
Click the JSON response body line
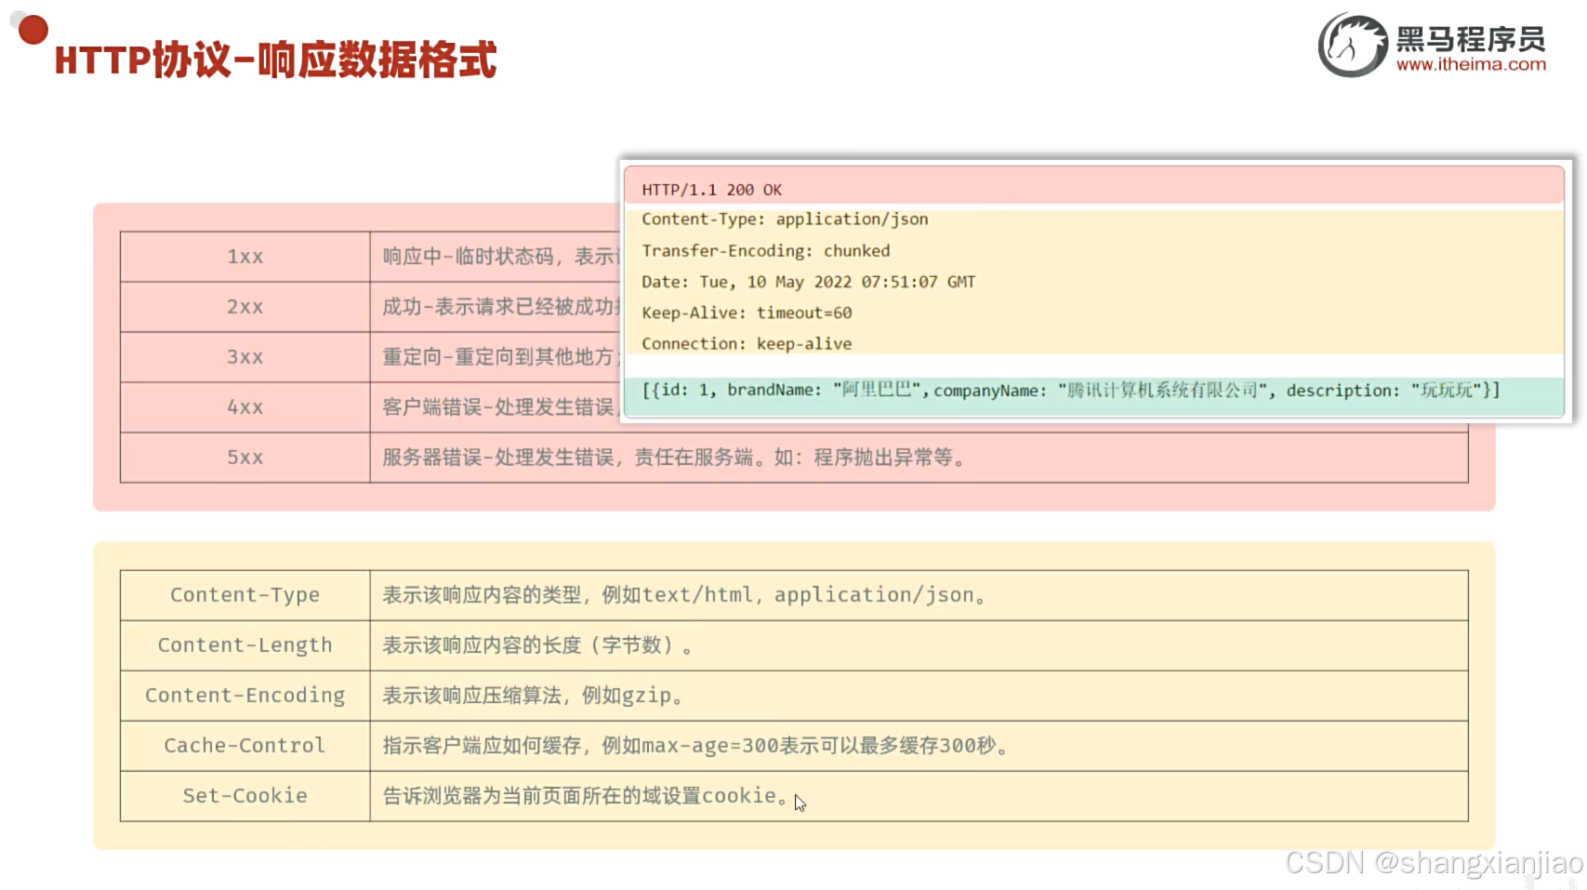(x=1071, y=391)
